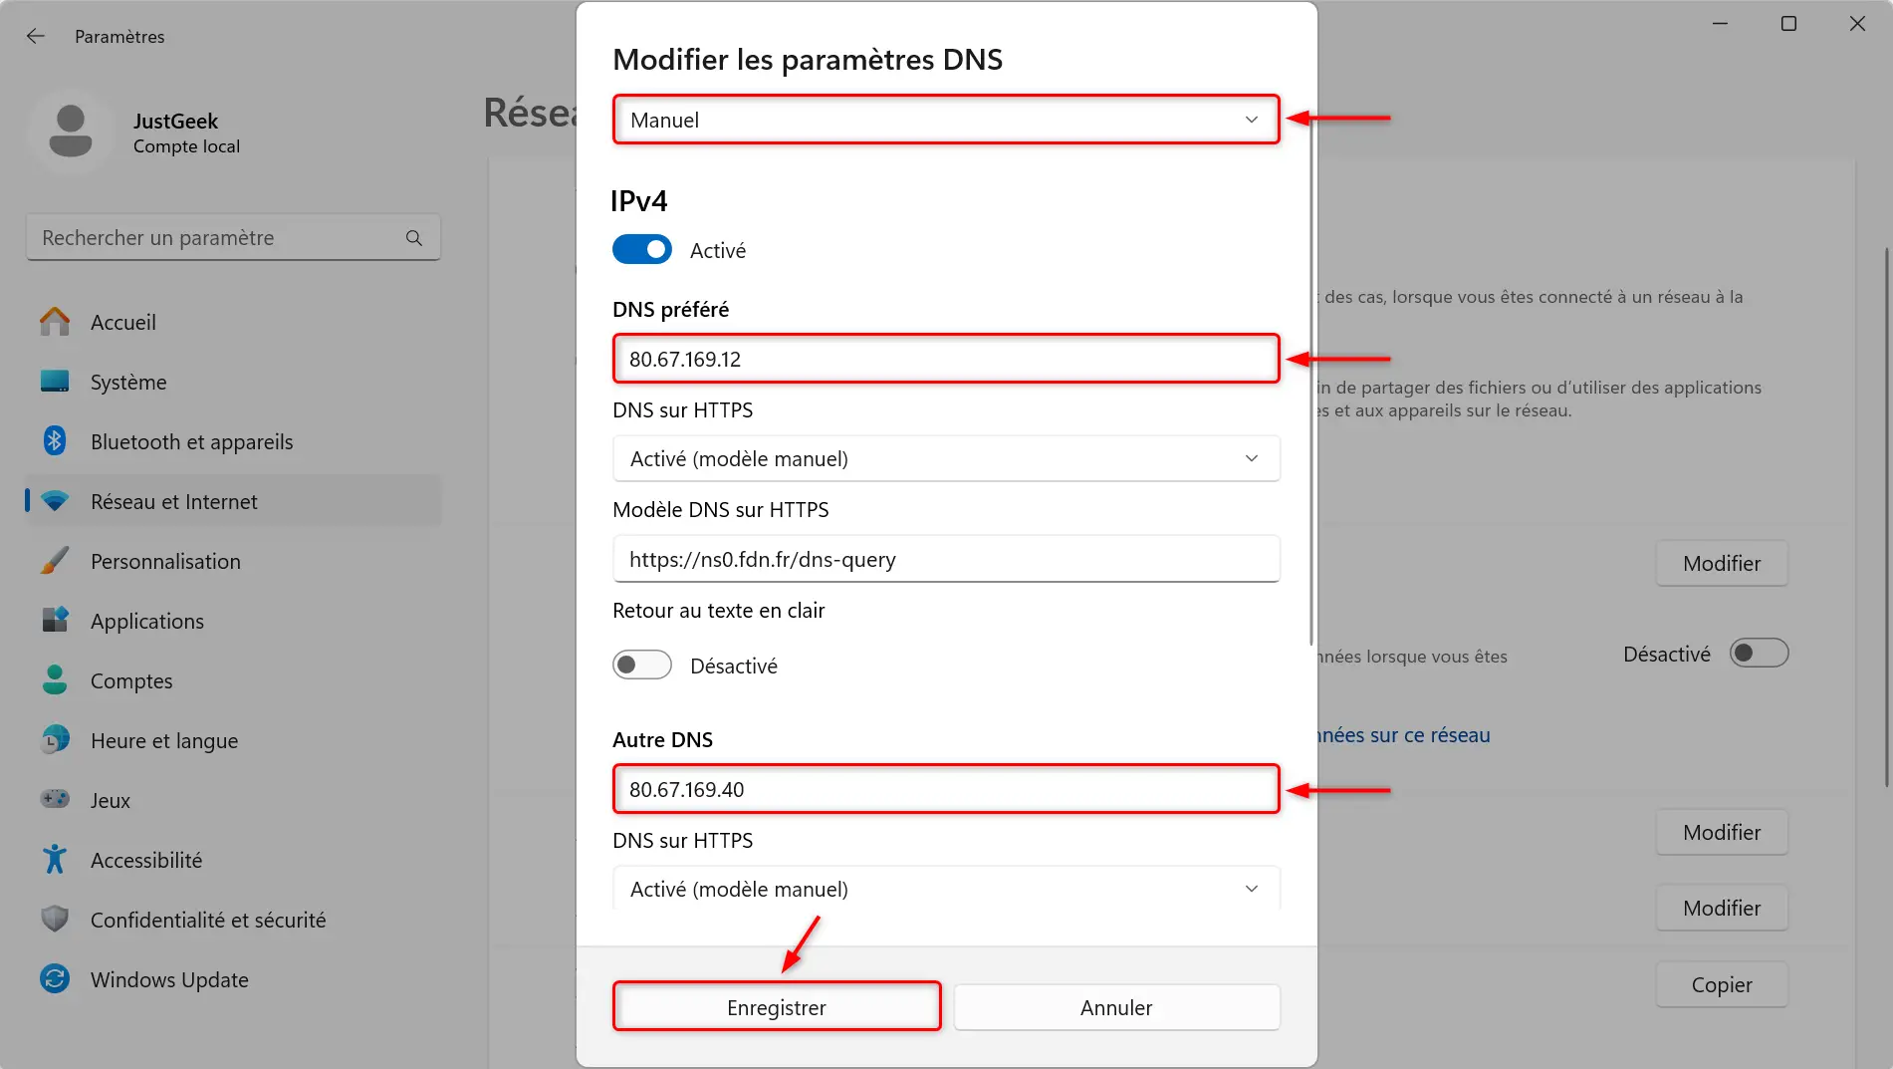Screen dimensions: 1893x1069
Task: Click the Jeux gamepad icon
Action: [x=55, y=799]
